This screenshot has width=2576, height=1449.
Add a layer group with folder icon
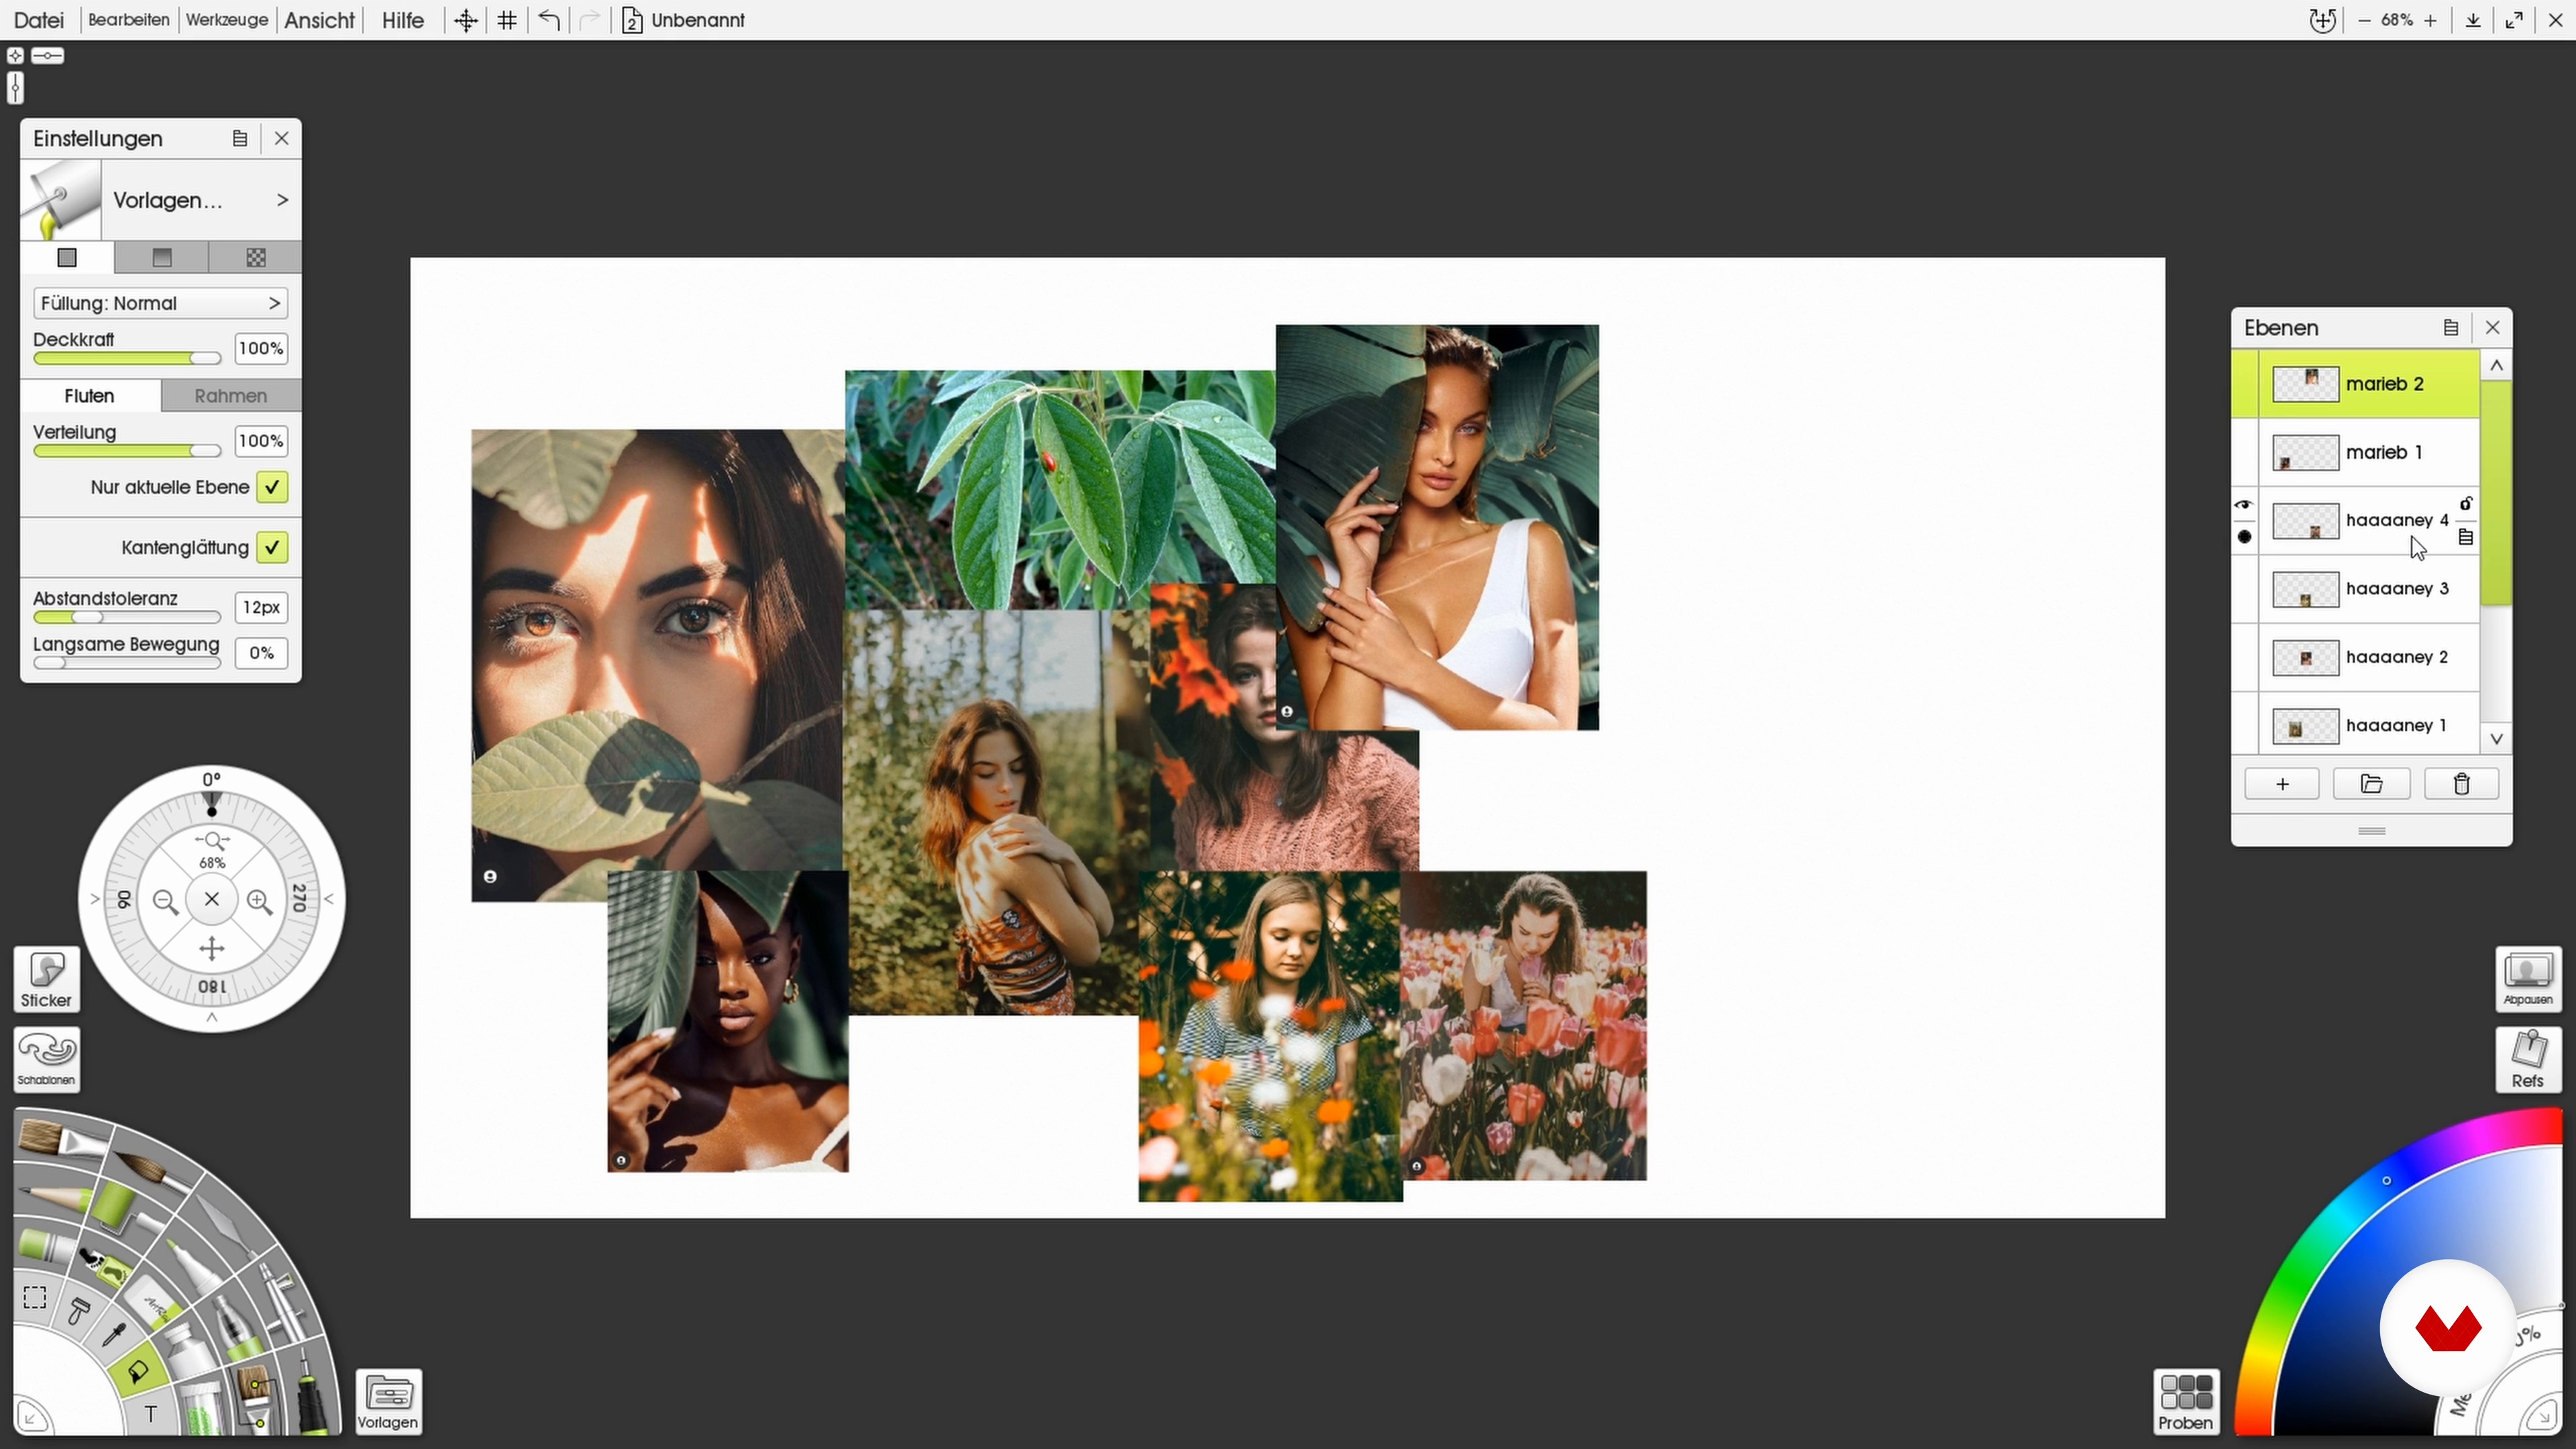[x=2371, y=784]
